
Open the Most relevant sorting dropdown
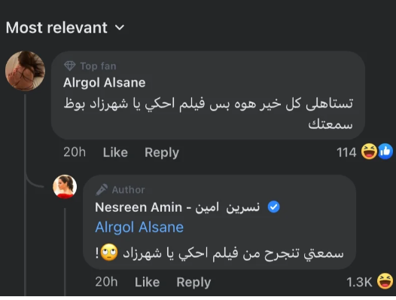[x=65, y=27]
